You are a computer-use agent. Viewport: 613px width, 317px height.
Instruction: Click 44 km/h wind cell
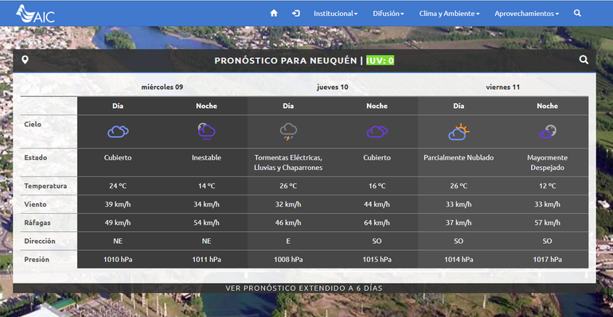coord(377,204)
